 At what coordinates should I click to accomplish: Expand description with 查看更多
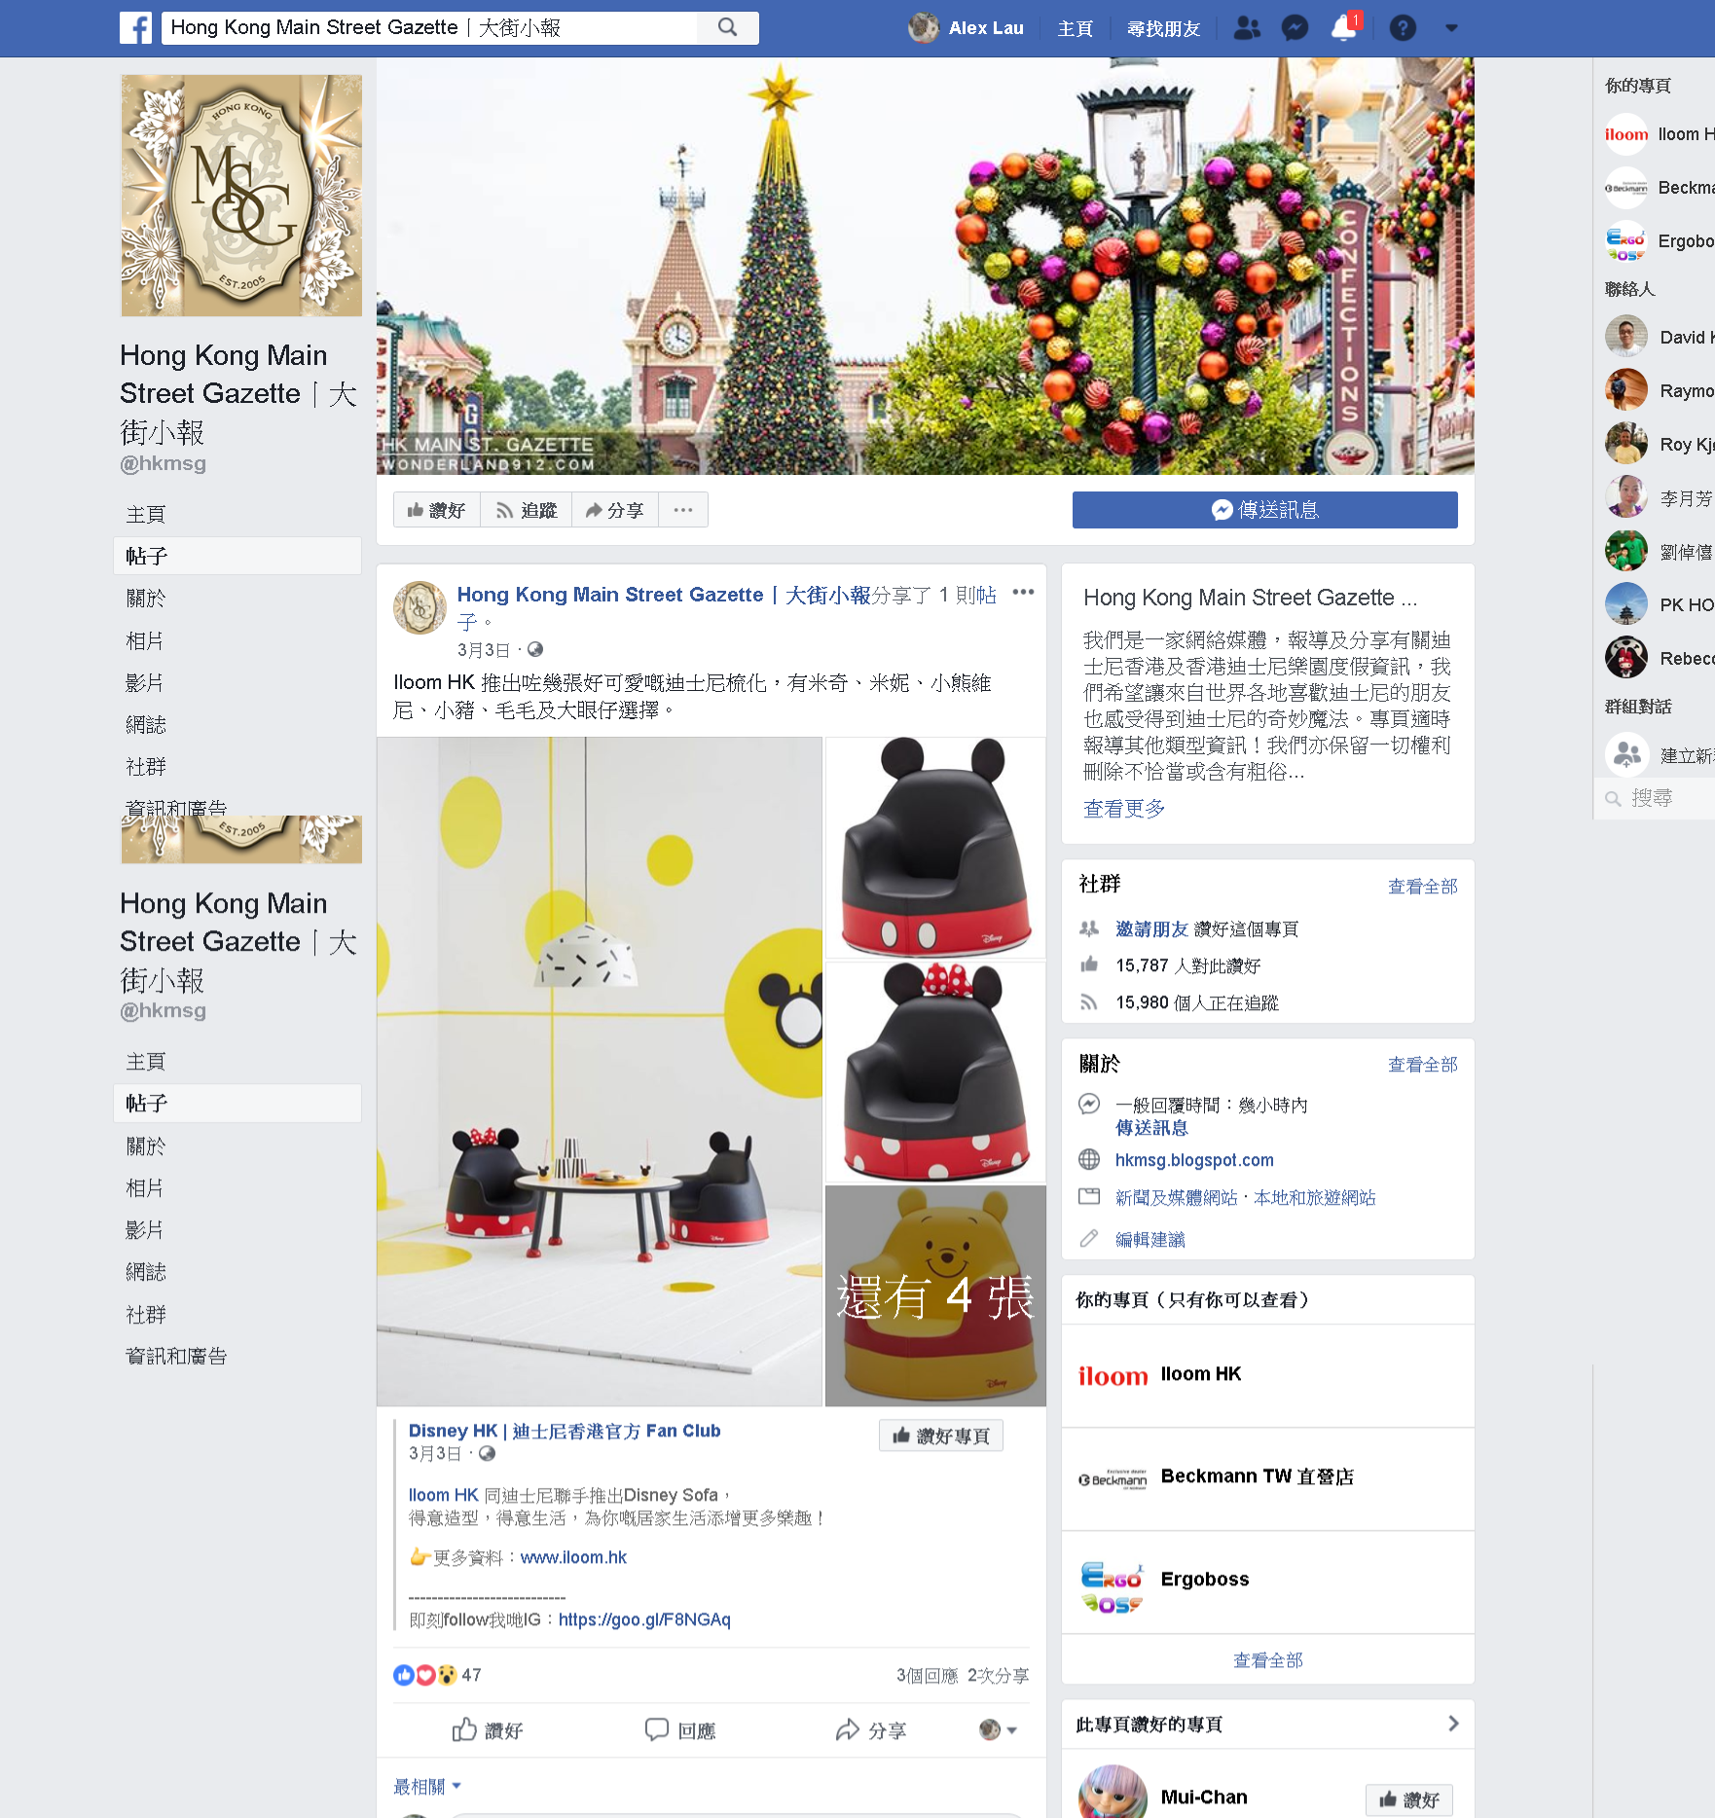1124,809
